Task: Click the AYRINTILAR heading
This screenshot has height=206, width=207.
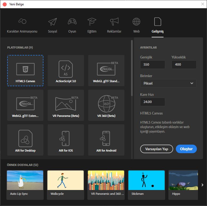Action: coord(148,47)
